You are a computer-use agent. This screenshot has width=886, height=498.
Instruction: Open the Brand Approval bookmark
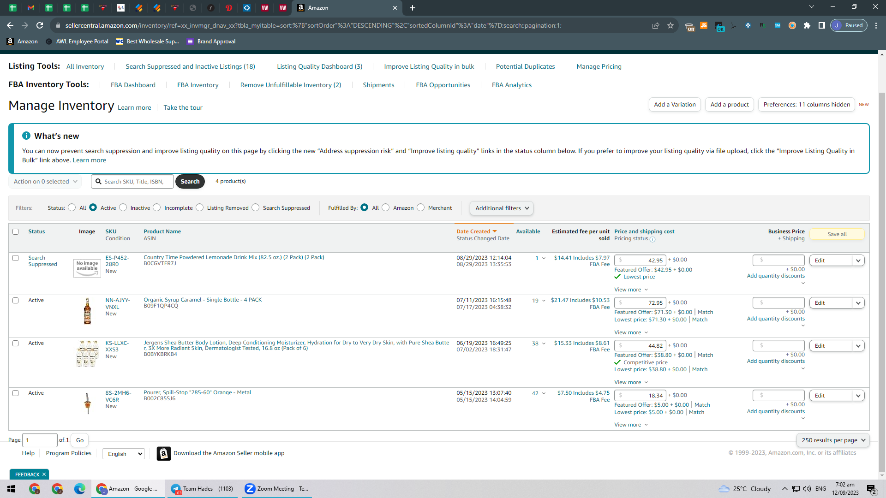coord(211,41)
